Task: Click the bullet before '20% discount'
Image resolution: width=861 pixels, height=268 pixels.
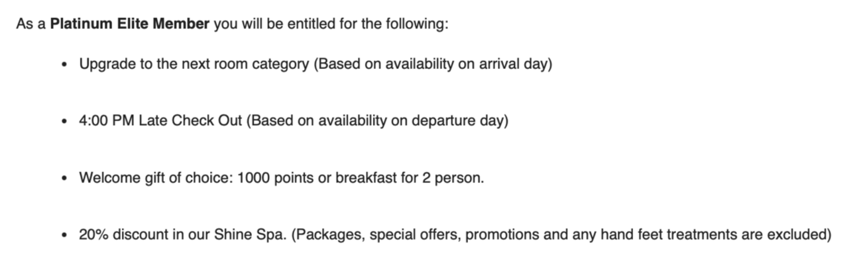Action: pyautogui.click(x=64, y=236)
